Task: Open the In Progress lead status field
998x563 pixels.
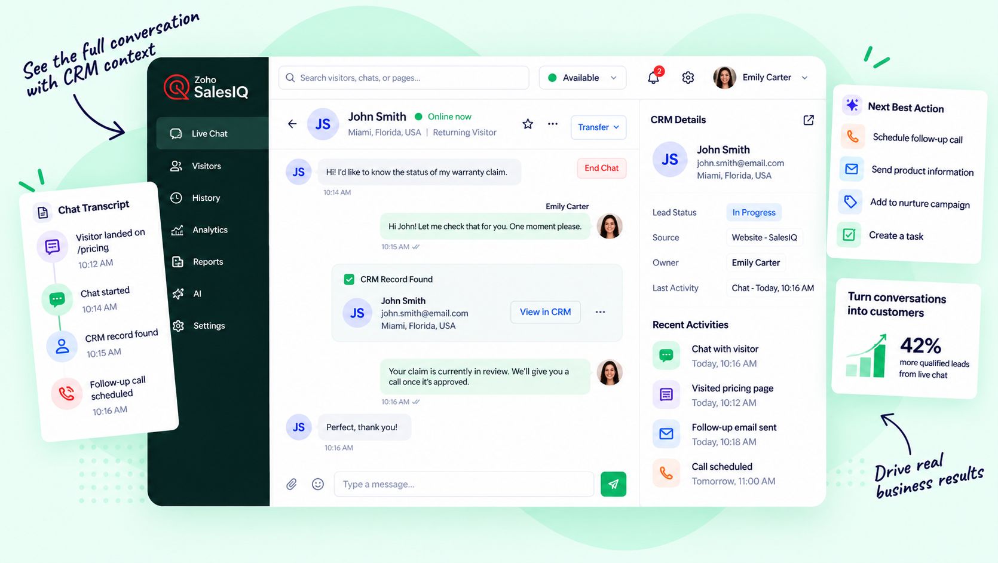Action: click(x=754, y=212)
